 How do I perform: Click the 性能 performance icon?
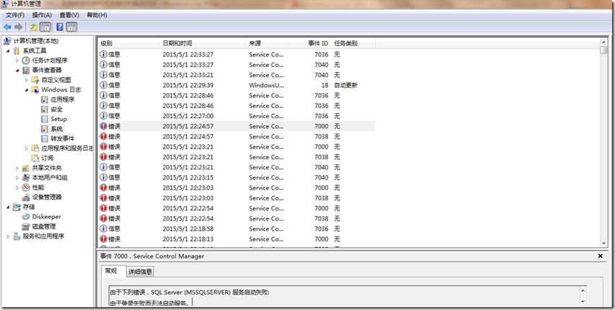pyautogui.click(x=26, y=187)
